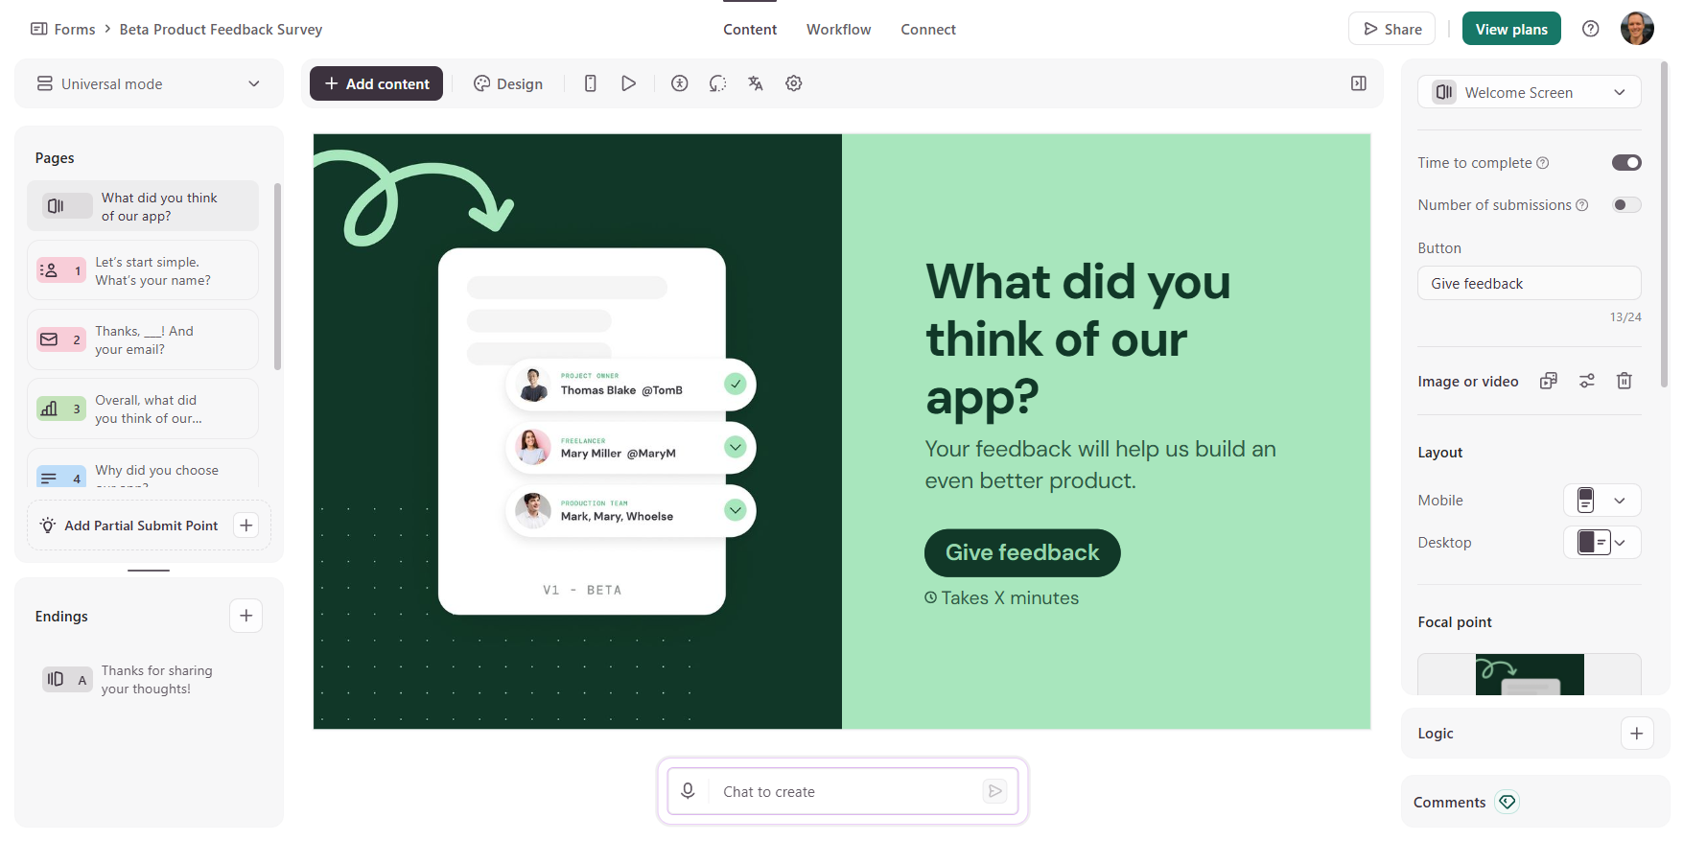1683x841 pixels.
Task: Open the mobile preview icon
Action: [x=591, y=83]
